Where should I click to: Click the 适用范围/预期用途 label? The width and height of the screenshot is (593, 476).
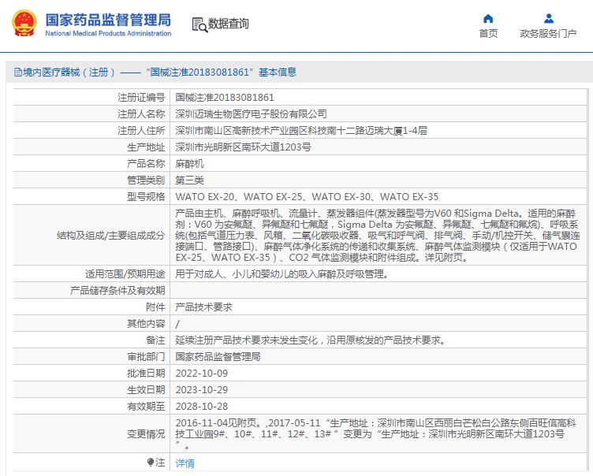point(125,274)
